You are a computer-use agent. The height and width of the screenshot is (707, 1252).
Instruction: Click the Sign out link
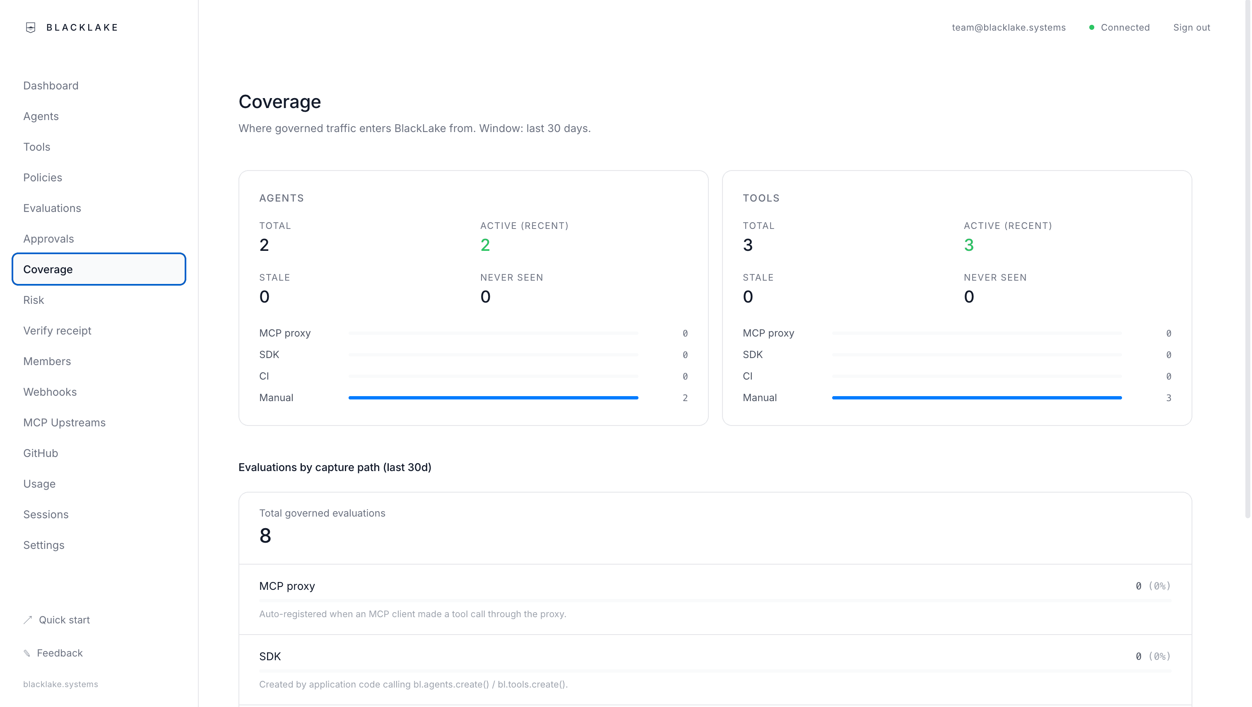point(1192,28)
